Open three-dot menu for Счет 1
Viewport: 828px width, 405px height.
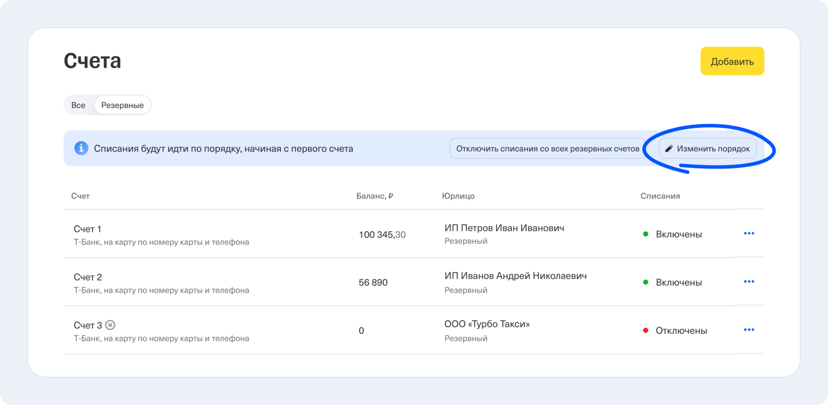749,234
